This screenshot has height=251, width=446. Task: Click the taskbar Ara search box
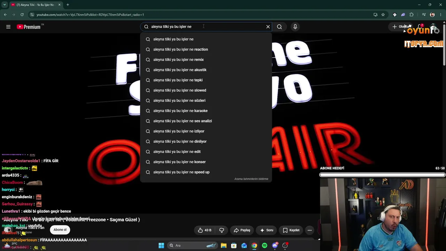tap(192, 245)
